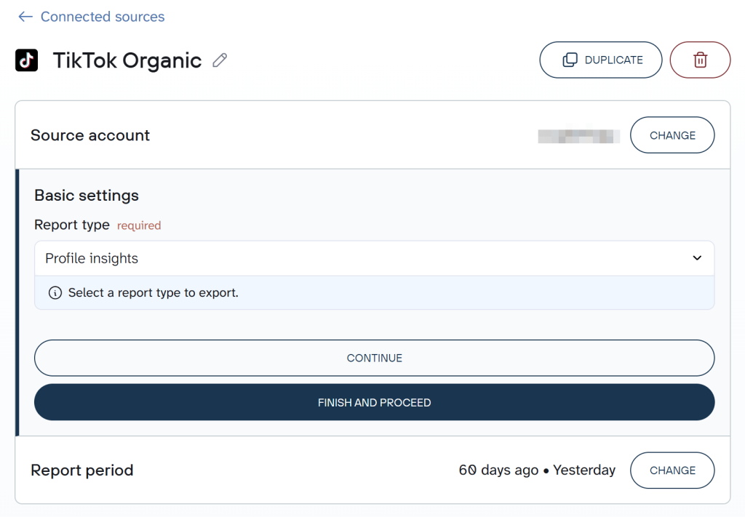Select the Basic settings section heading
745x517 pixels.
point(87,196)
